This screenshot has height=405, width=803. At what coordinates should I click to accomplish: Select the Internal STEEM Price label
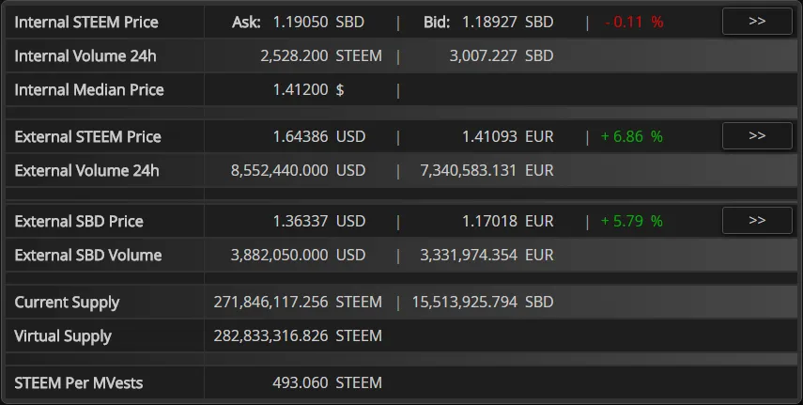(x=86, y=22)
